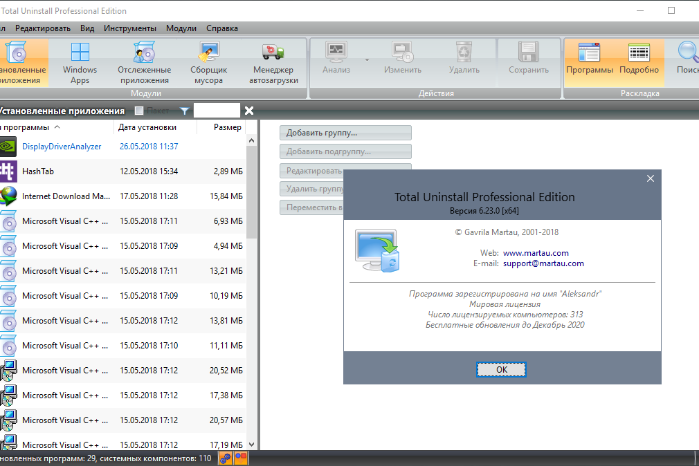699x466 pixels.
Task: Click the date 26.05.2018 11:37
Action: click(x=149, y=147)
